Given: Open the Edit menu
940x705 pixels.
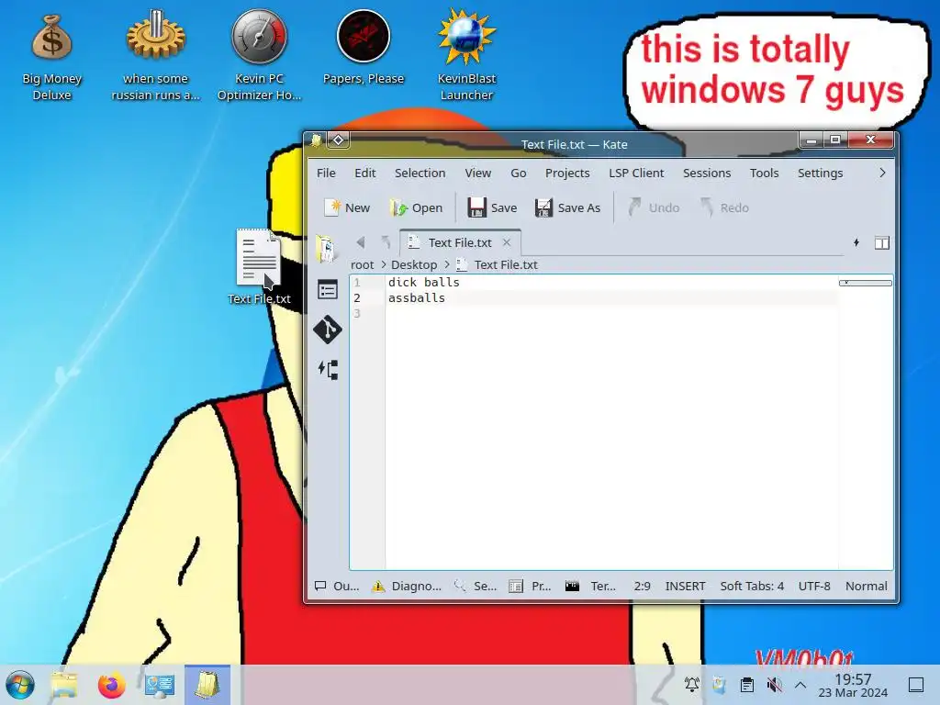Looking at the screenshot, I should [x=365, y=173].
